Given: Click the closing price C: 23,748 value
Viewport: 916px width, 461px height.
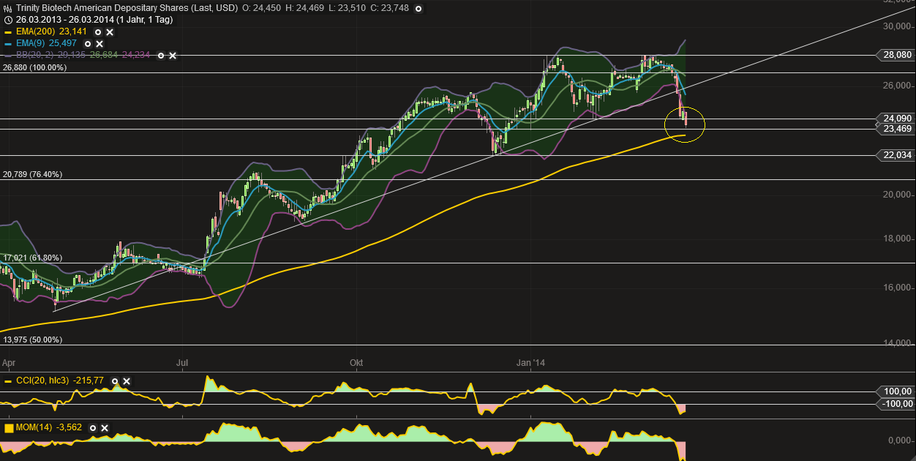Looking at the screenshot, I should click(390, 10).
